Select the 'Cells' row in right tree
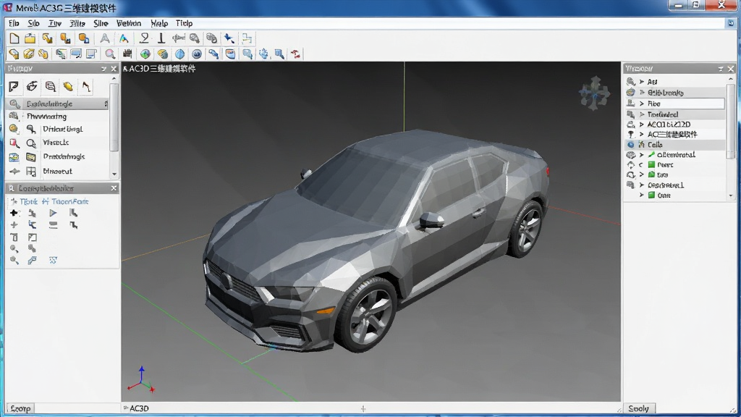 tap(675, 145)
